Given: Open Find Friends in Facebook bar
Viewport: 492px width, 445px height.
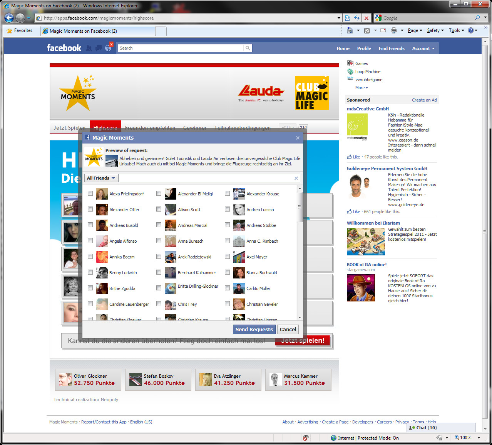Looking at the screenshot, I should 392,48.
